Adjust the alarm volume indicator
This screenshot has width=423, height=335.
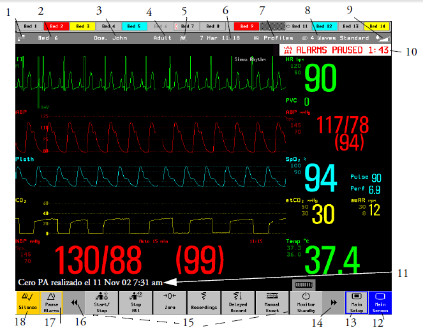pyautogui.click(x=383, y=38)
